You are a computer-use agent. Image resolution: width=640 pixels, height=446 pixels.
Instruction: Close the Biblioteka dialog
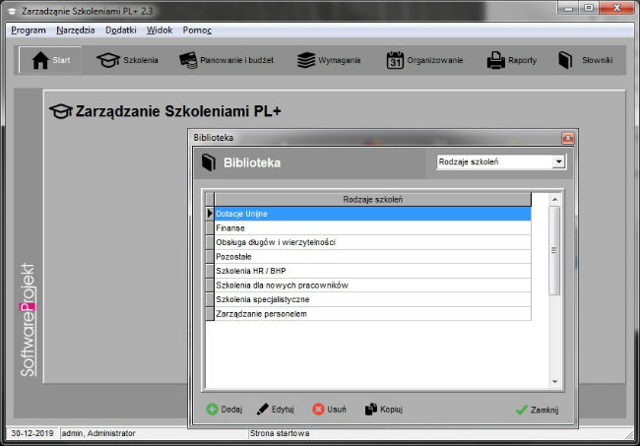tap(567, 138)
